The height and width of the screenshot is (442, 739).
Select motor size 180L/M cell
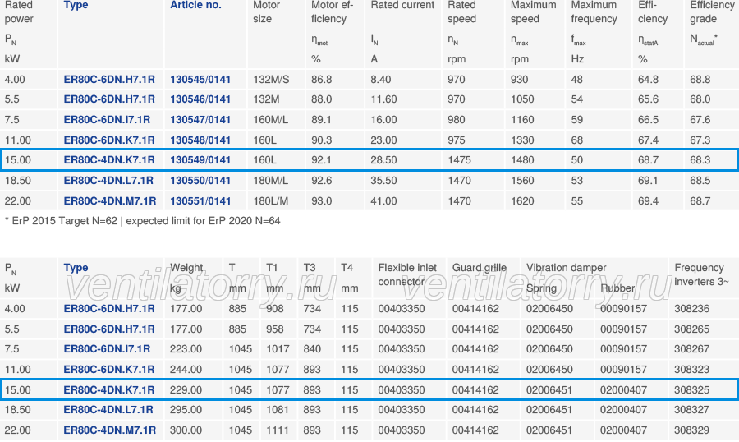tap(270, 201)
